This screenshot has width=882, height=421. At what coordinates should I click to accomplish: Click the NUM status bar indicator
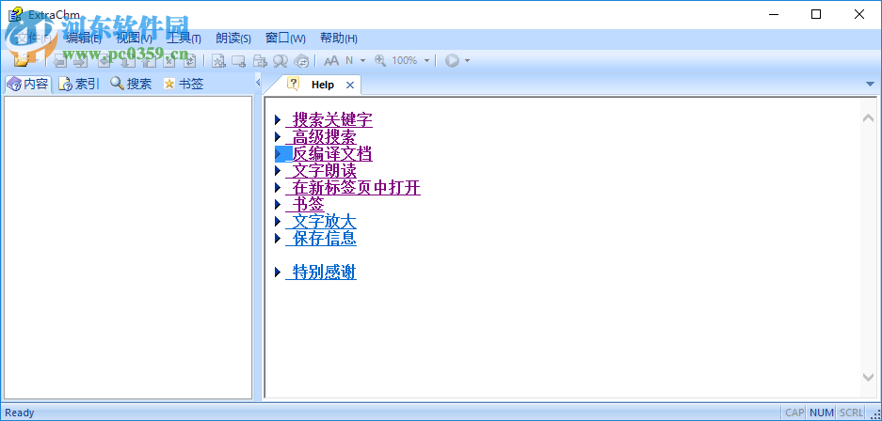click(821, 413)
